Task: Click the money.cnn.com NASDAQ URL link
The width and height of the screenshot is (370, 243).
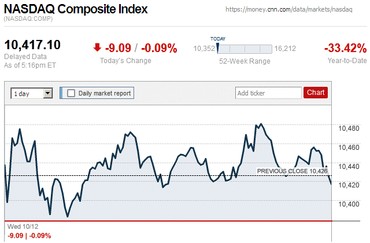Action: coord(289,10)
